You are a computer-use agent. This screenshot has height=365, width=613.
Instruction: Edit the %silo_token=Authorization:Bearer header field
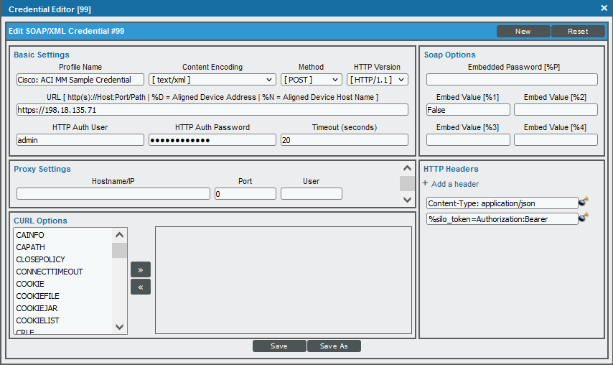[x=502, y=218]
